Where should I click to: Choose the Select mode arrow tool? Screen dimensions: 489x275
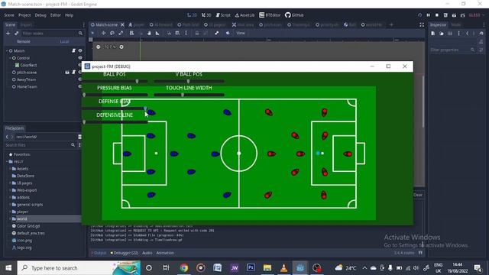tap(92, 33)
